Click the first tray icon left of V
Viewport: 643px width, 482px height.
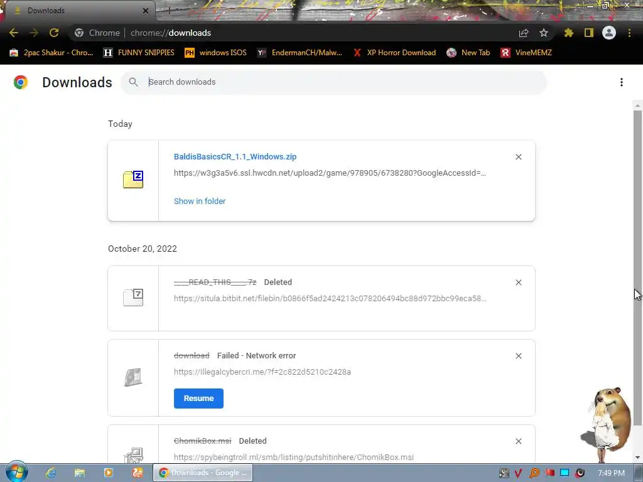pos(504,473)
